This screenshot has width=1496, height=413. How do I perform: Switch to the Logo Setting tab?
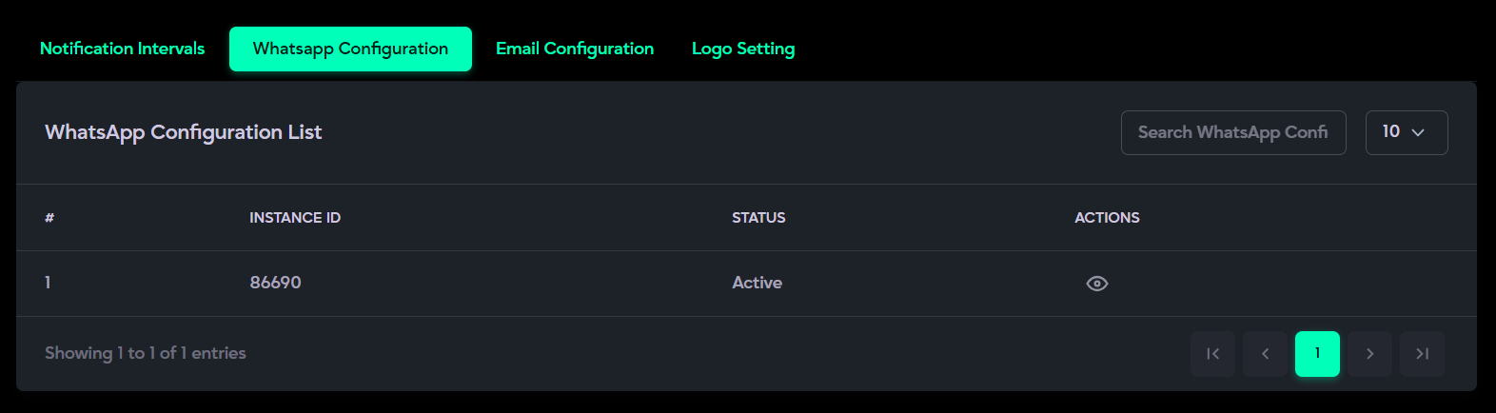coord(743,49)
